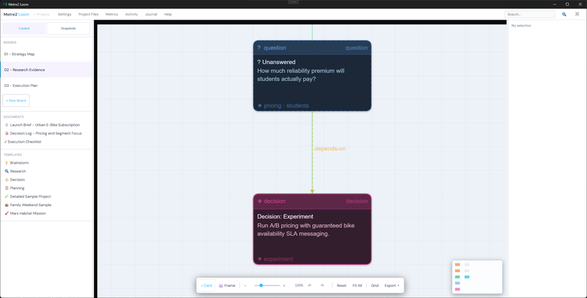Image resolution: width=587 pixels, height=298 pixels.
Task: Click the Planning clipboard template icon
Action: [x=7, y=188]
